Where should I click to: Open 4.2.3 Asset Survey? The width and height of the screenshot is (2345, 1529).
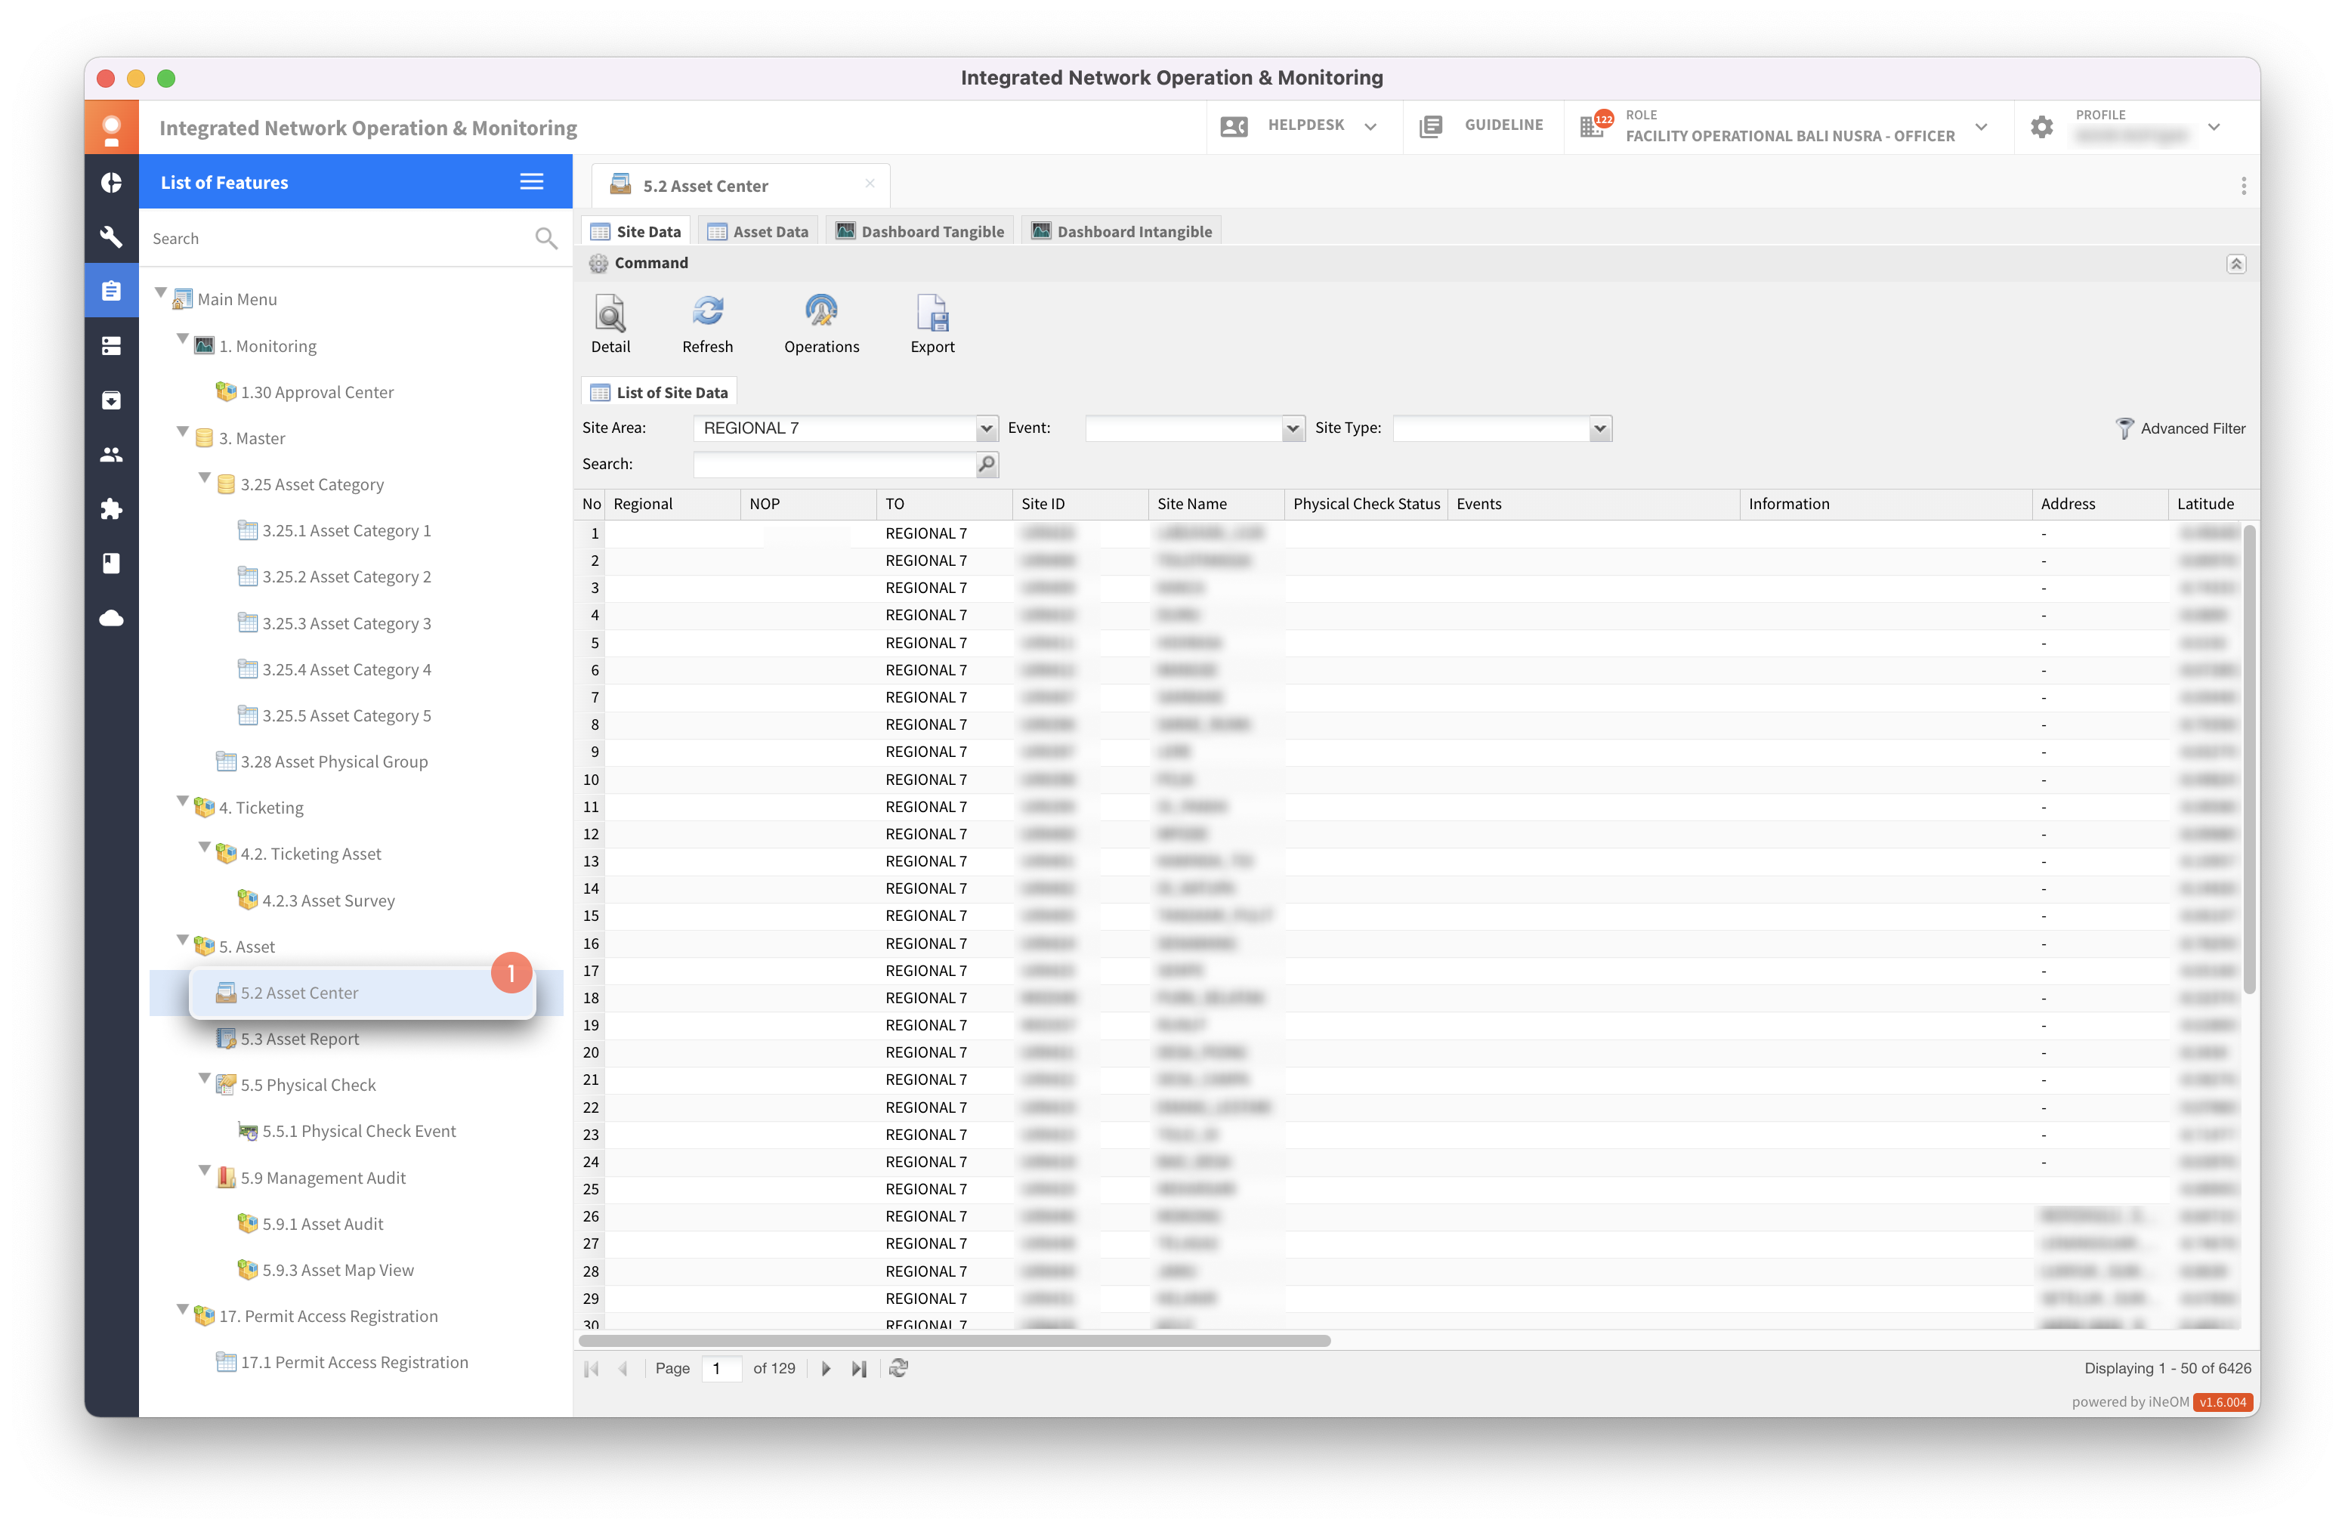[328, 900]
